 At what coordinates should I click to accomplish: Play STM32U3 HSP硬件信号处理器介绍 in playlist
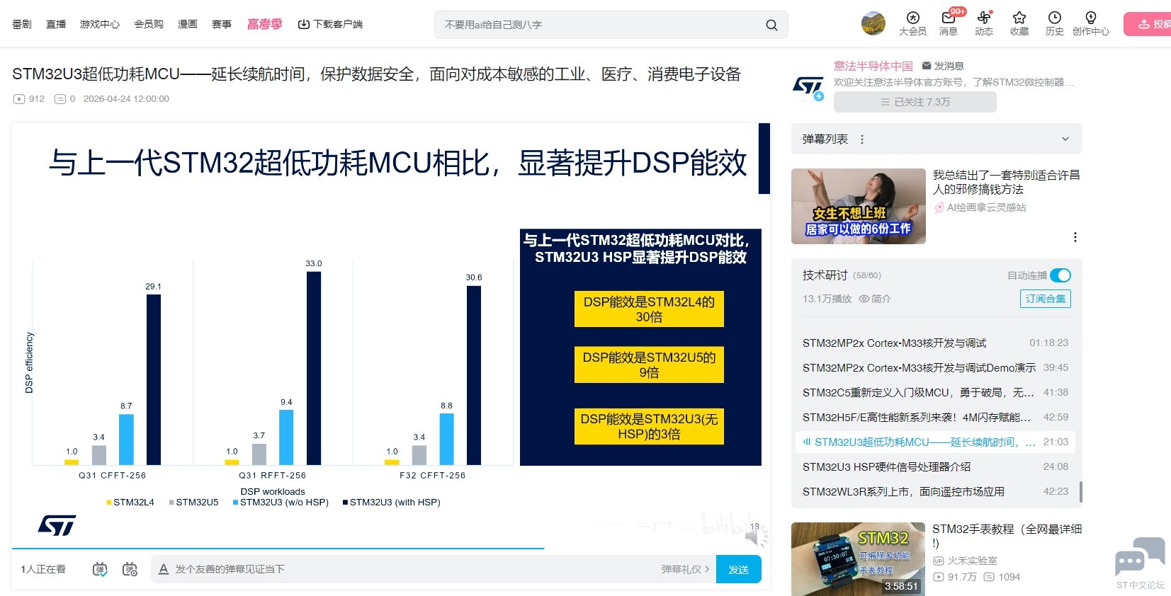pyautogui.click(x=935, y=467)
